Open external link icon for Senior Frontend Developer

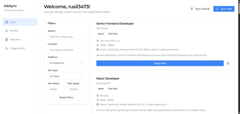(x=228, y=63)
